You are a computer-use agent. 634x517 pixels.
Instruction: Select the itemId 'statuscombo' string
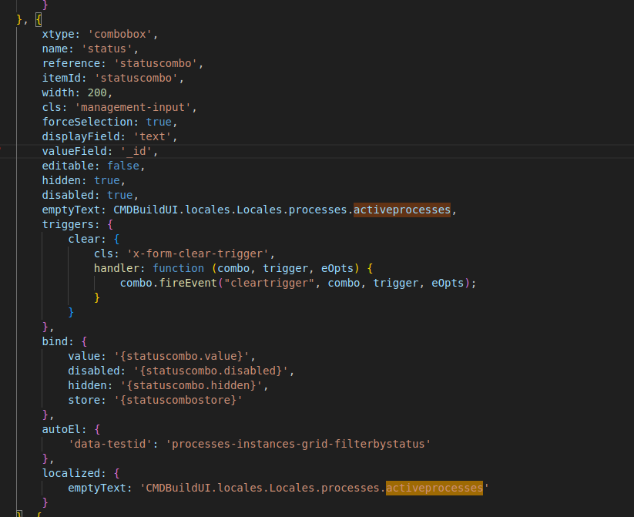click(136, 78)
